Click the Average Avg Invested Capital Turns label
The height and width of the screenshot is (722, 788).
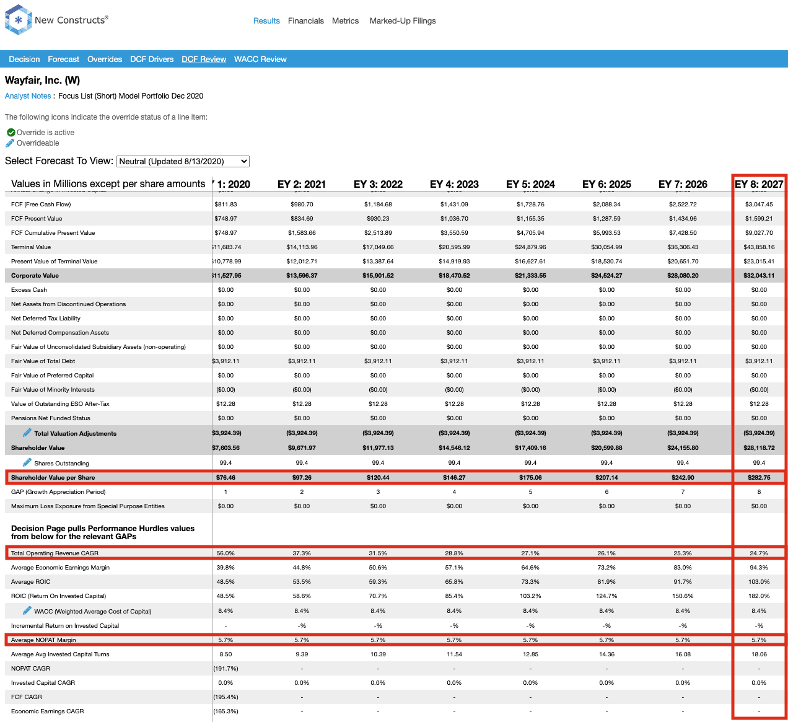(60, 654)
